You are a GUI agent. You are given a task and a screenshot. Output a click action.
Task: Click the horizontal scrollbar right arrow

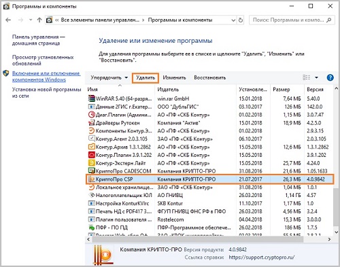click(329, 239)
